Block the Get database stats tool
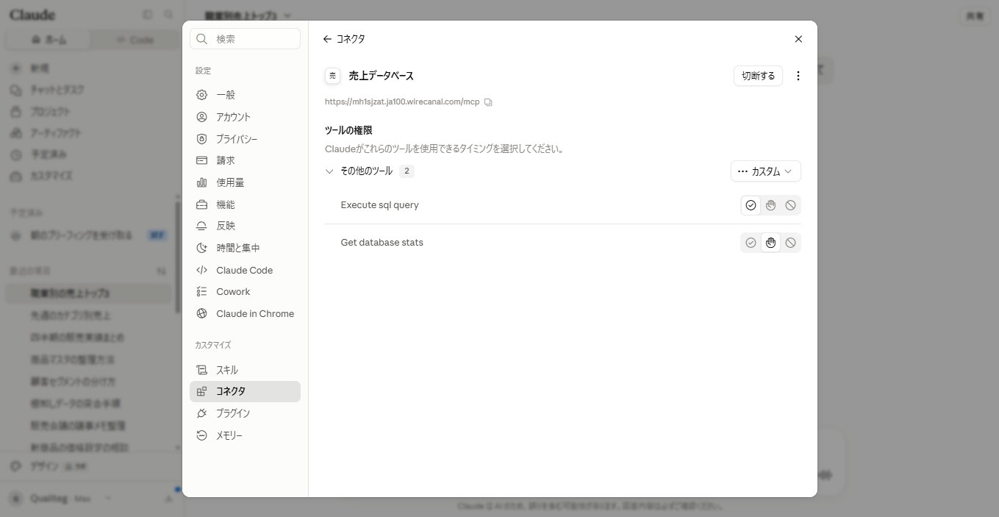999x517 pixels. tap(790, 243)
